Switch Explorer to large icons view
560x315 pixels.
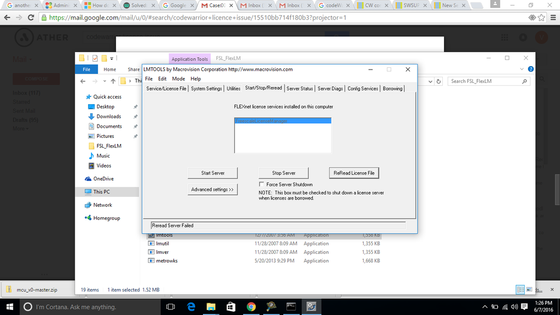click(529, 290)
